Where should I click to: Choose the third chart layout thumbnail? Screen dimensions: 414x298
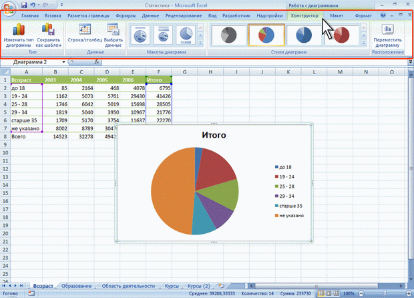(x=186, y=35)
